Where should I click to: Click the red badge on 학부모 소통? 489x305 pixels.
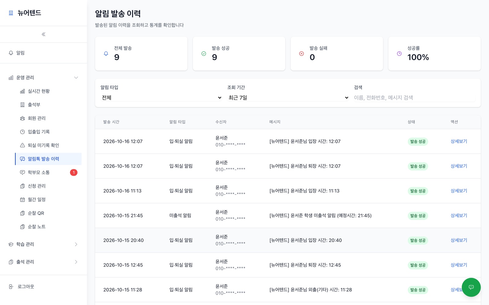(74, 173)
